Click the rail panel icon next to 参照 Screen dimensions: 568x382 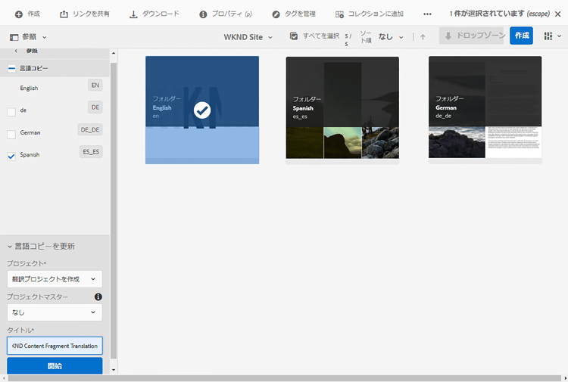point(14,37)
